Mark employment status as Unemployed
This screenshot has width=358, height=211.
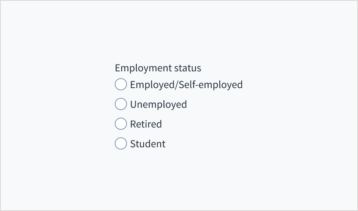(121, 104)
